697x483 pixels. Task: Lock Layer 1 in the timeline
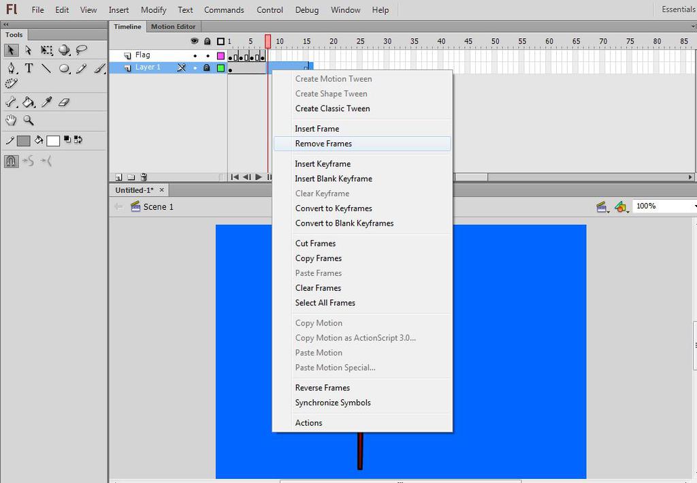(x=207, y=67)
